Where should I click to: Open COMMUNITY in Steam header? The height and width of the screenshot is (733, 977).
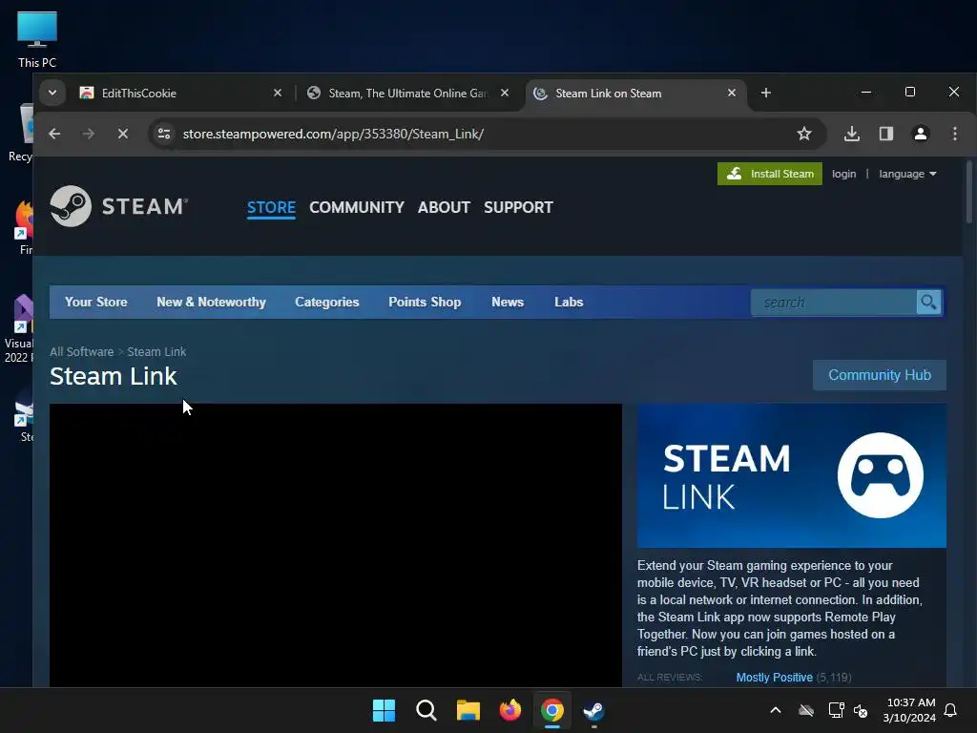click(357, 207)
